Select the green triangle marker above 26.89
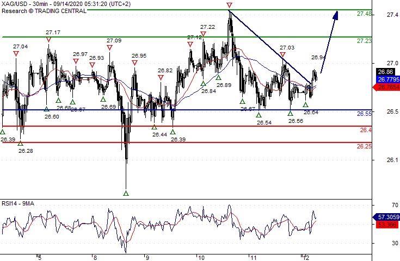The height and width of the screenshot is (261, 400). coord(218,77)
